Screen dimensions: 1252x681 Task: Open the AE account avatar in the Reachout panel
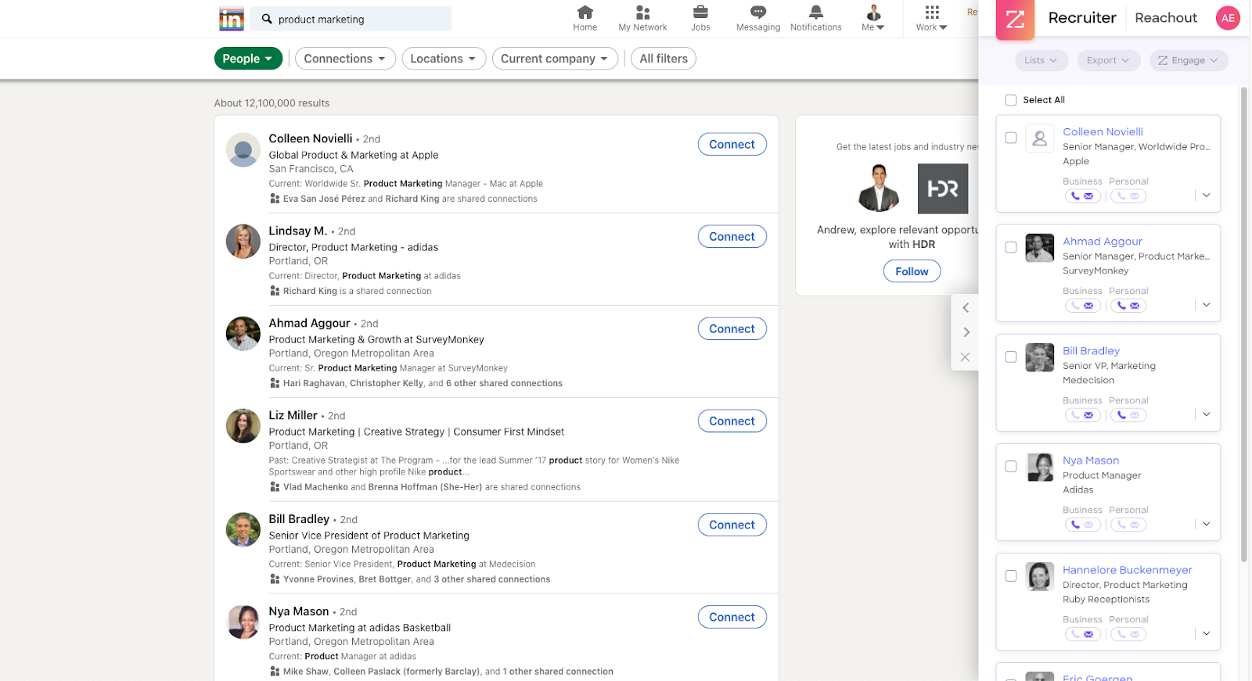point(1228,18)
